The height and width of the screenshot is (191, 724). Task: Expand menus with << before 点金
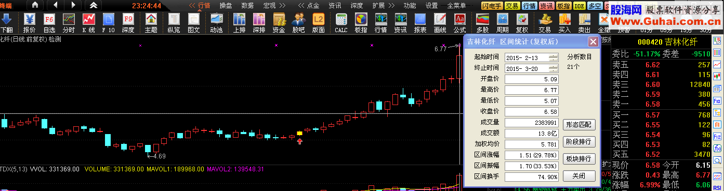301,6
